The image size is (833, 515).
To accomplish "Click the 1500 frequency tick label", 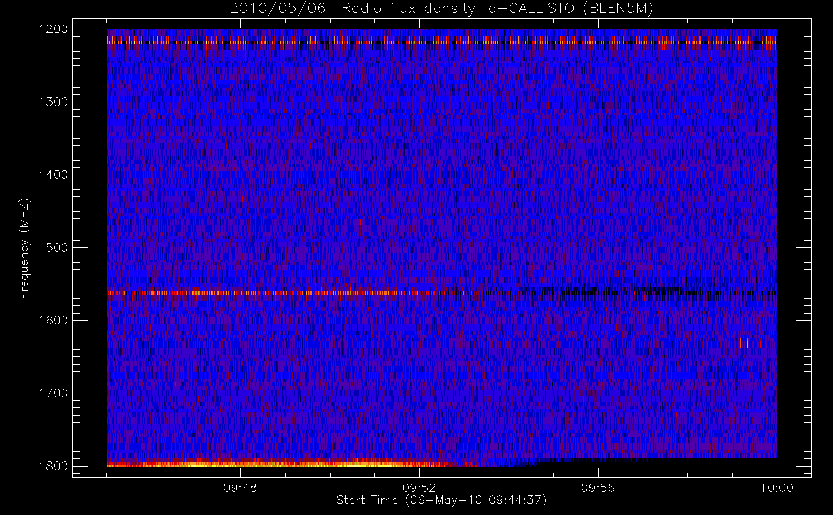I will pyautogui.click(x=54, y=248).
